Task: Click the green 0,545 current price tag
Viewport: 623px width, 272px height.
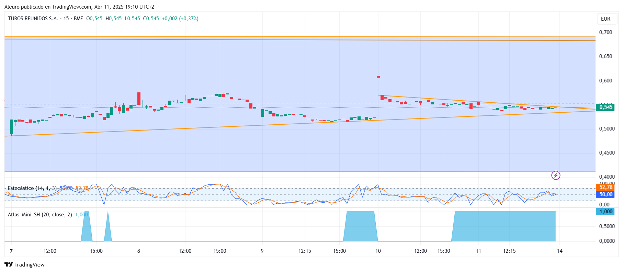Action: 605,107
